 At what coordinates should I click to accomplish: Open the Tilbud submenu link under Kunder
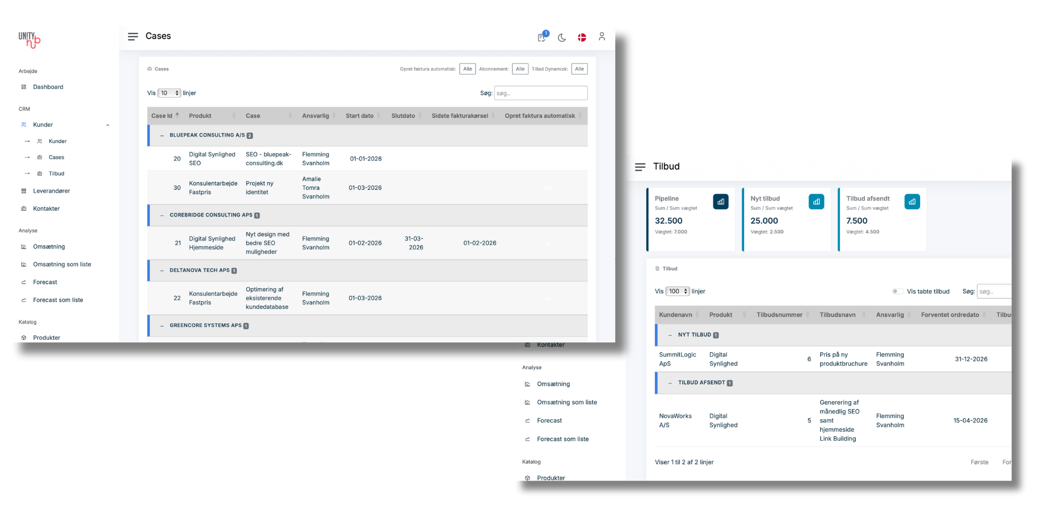(x=56, y=173)
